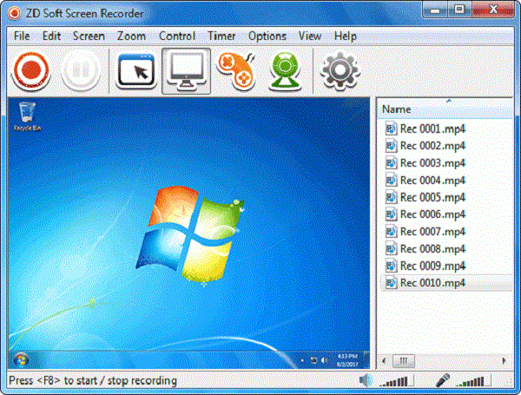Click the file list's right scroll arrow
The height and width of the screenshot is (395, 521).
coord(504,361)
